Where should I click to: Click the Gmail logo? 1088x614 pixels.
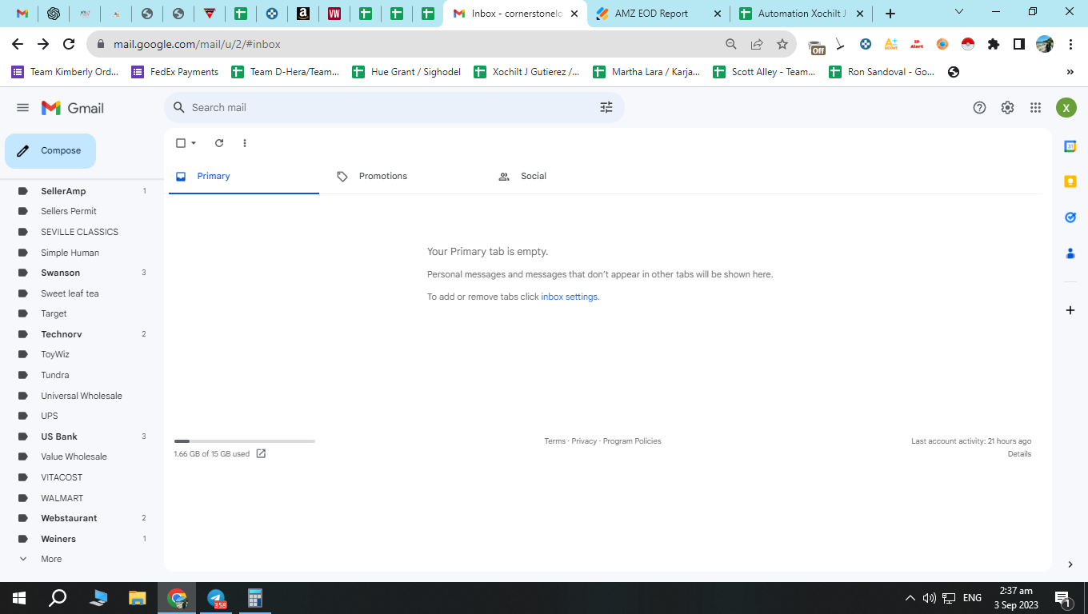pyautogui.click(x=73, y=108)
